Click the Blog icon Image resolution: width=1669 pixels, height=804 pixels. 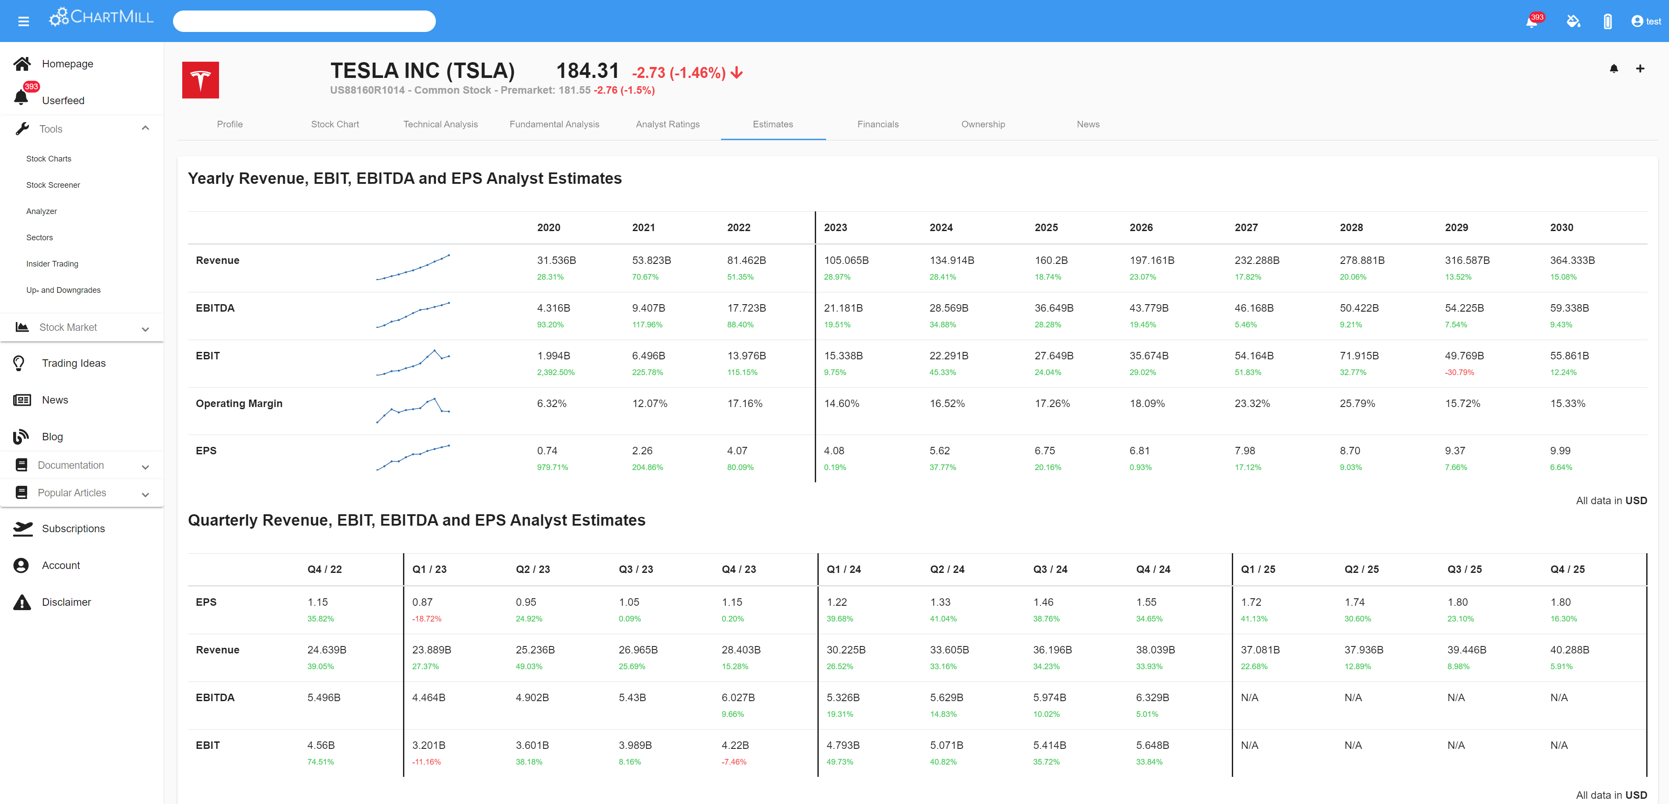[21, 436]
